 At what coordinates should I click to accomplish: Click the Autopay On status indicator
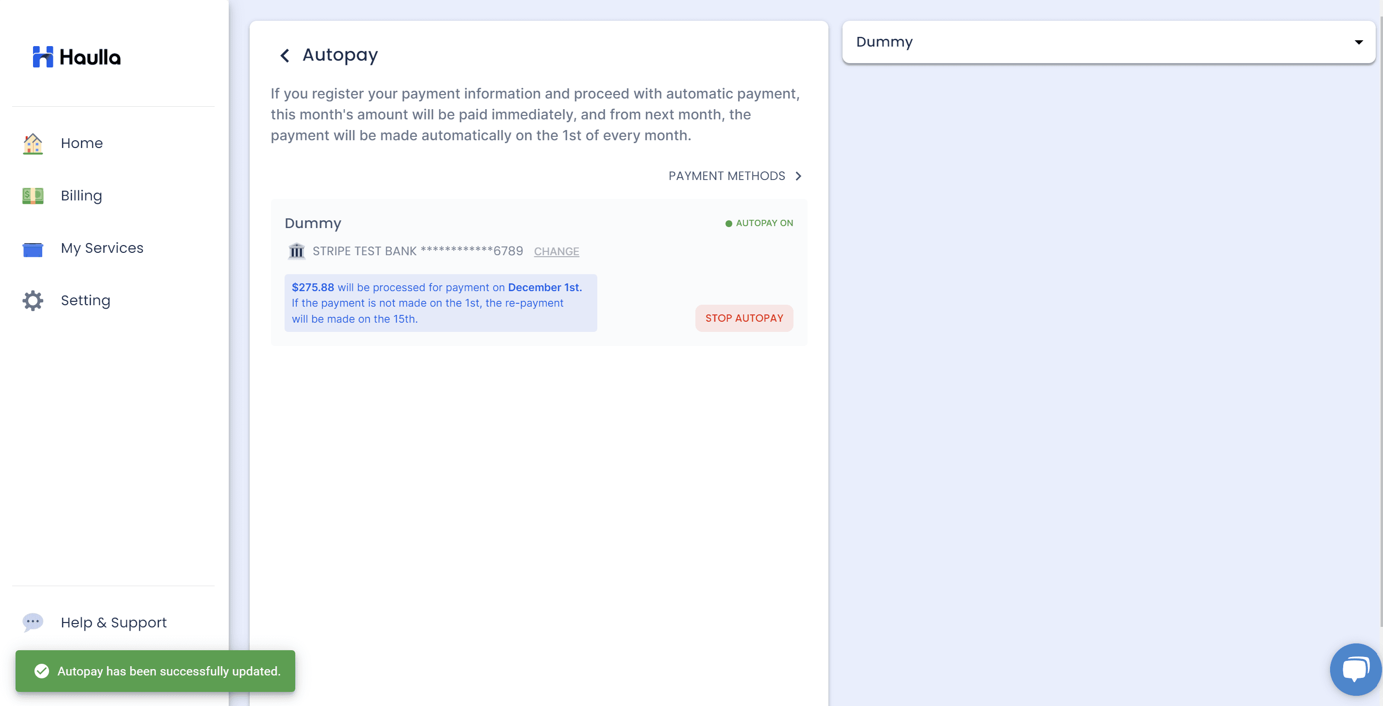[759, 223]
